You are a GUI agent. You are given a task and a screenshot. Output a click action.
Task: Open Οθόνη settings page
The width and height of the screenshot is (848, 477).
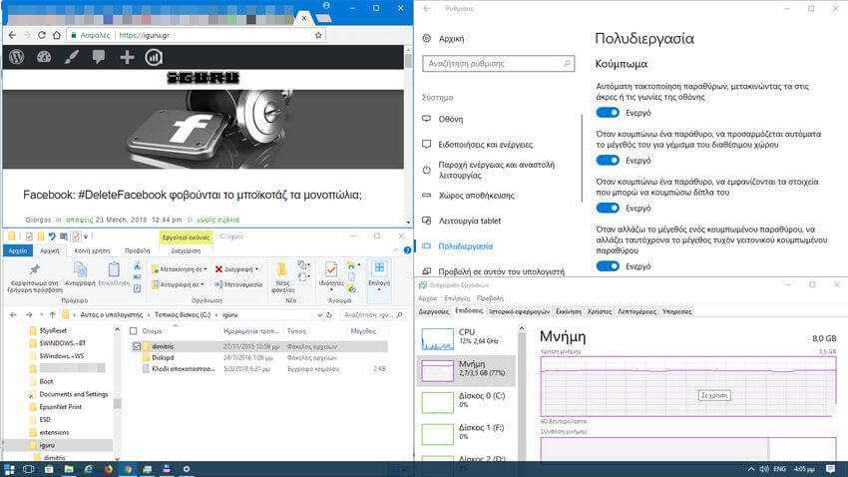[451, 119]
